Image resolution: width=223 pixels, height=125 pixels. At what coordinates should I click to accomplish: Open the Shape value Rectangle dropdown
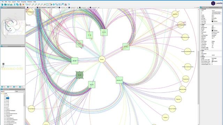click(x=217, y=58)
